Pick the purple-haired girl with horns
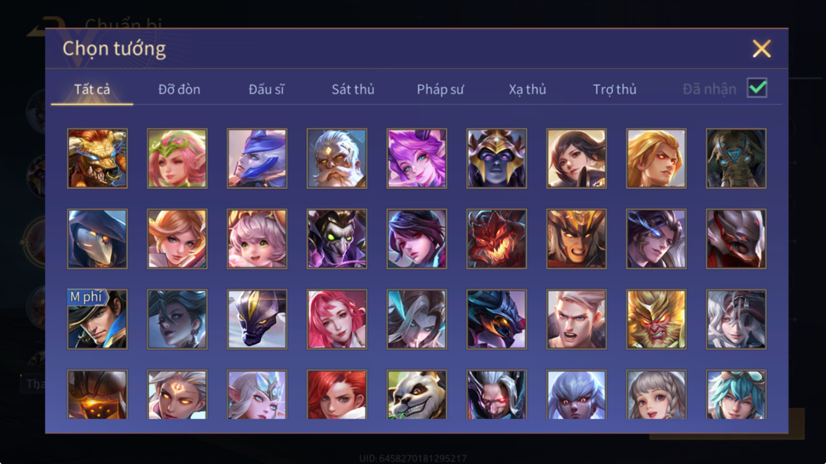This screenshot has height=464, width=826. (417, 158)
